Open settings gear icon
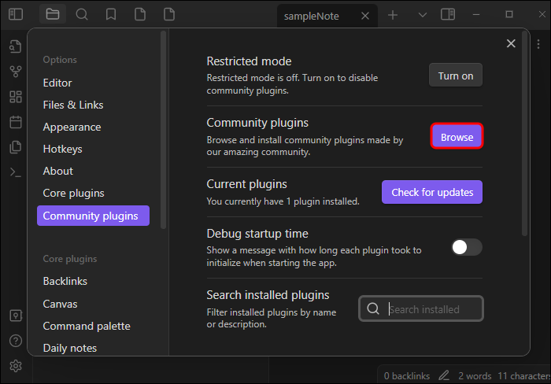This screenshot has width=551, height=384. point(16,366)
